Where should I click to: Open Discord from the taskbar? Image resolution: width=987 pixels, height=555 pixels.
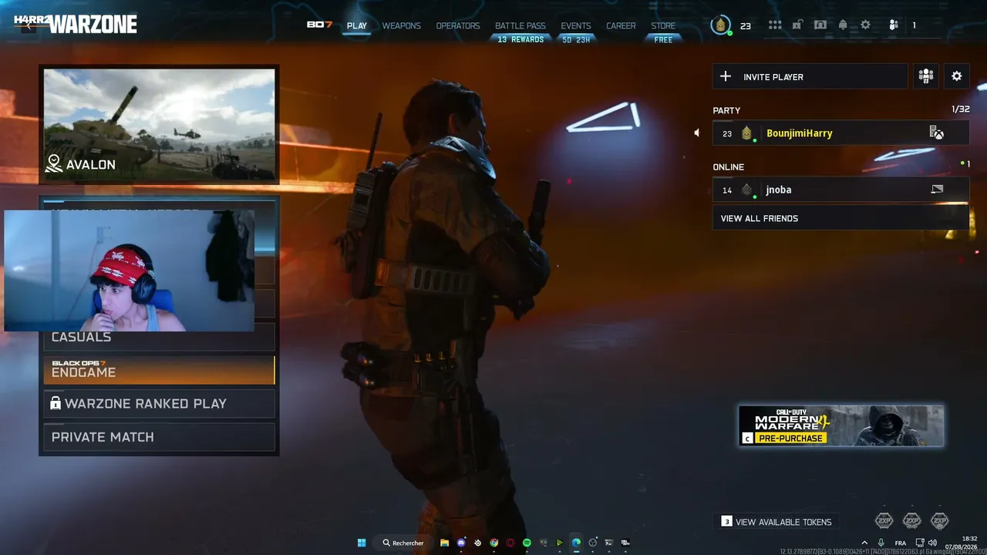click(461, 543)
